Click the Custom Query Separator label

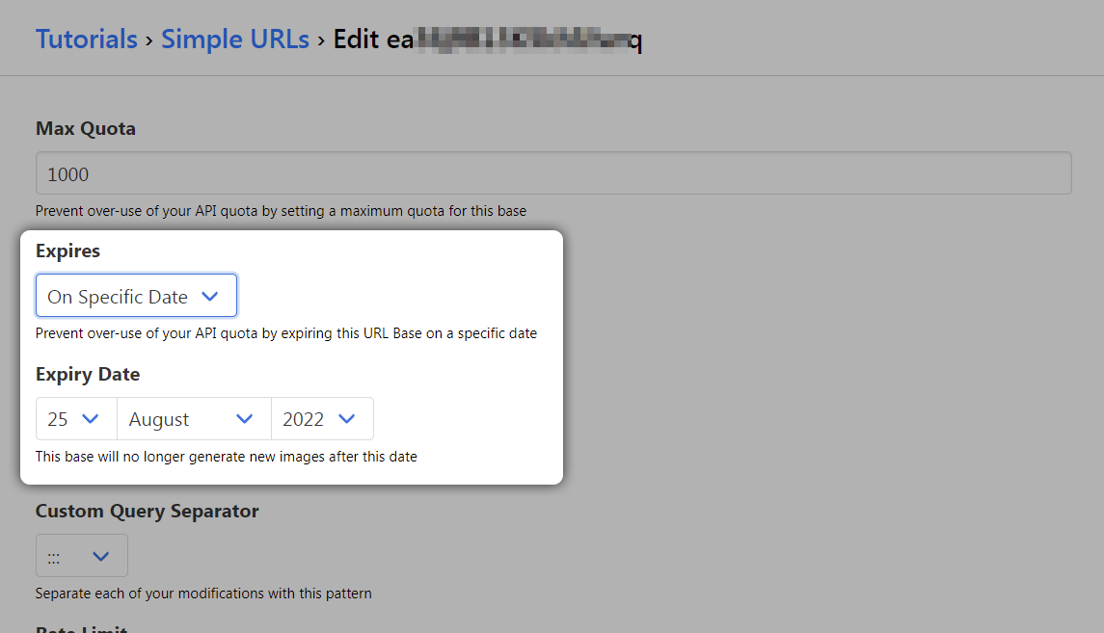click(147, 512)
